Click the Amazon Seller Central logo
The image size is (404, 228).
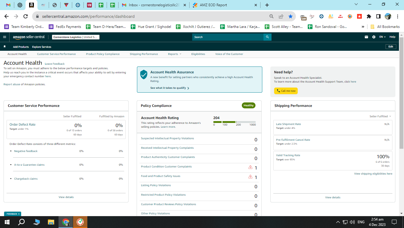[x=29, y=37]
